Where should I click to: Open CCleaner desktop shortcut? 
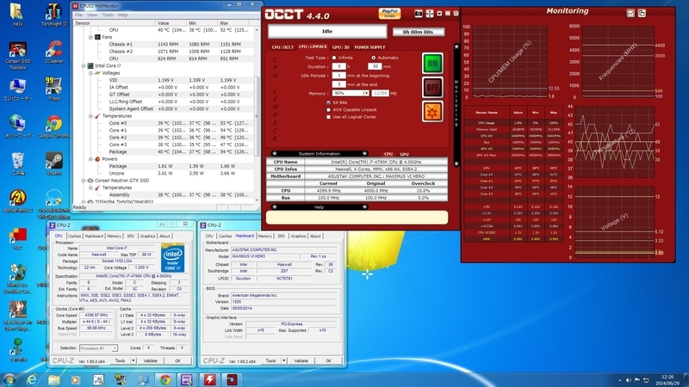pos(53,52)
